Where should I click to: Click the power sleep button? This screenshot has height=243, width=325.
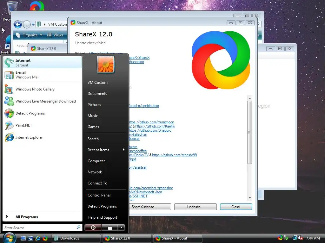[x=93, y=227]
